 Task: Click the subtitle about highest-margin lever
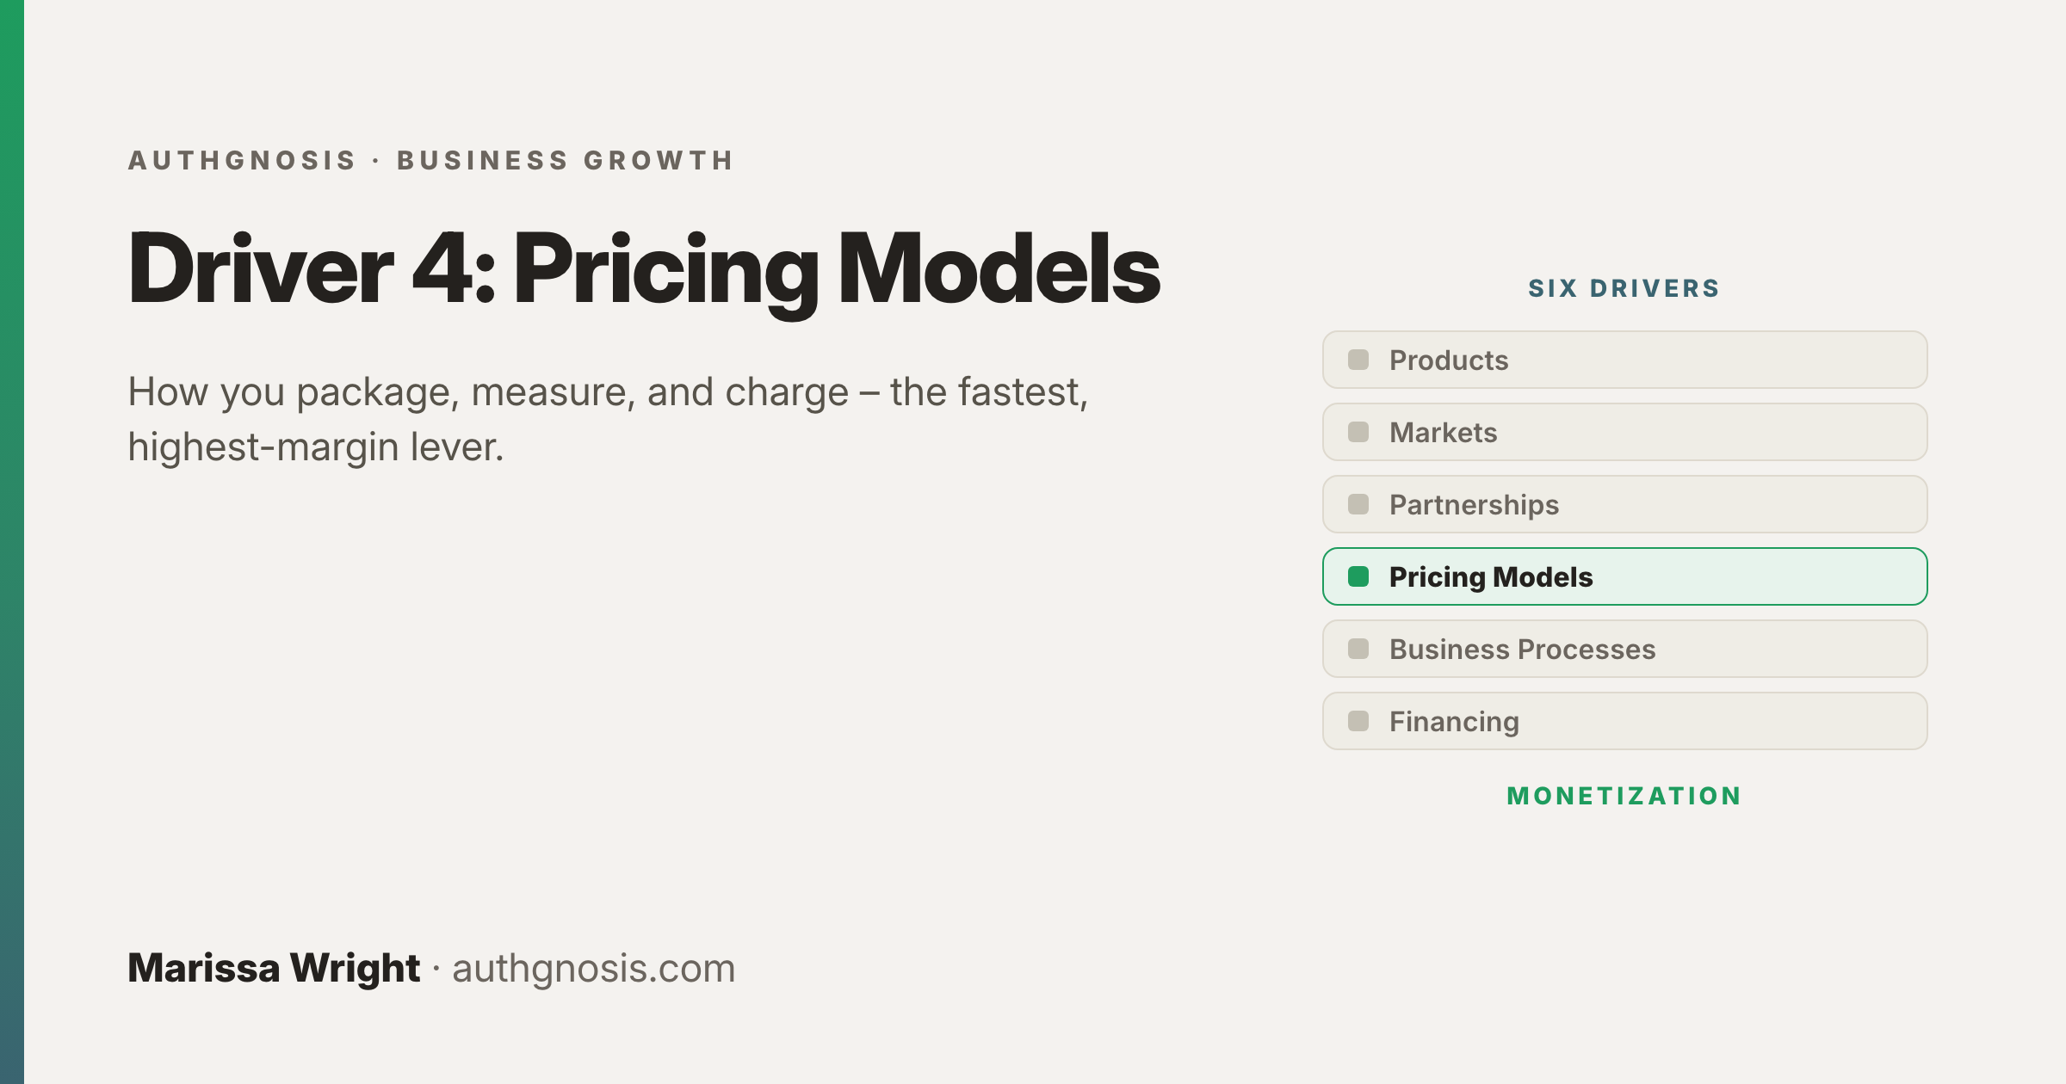tap(608, 420)
